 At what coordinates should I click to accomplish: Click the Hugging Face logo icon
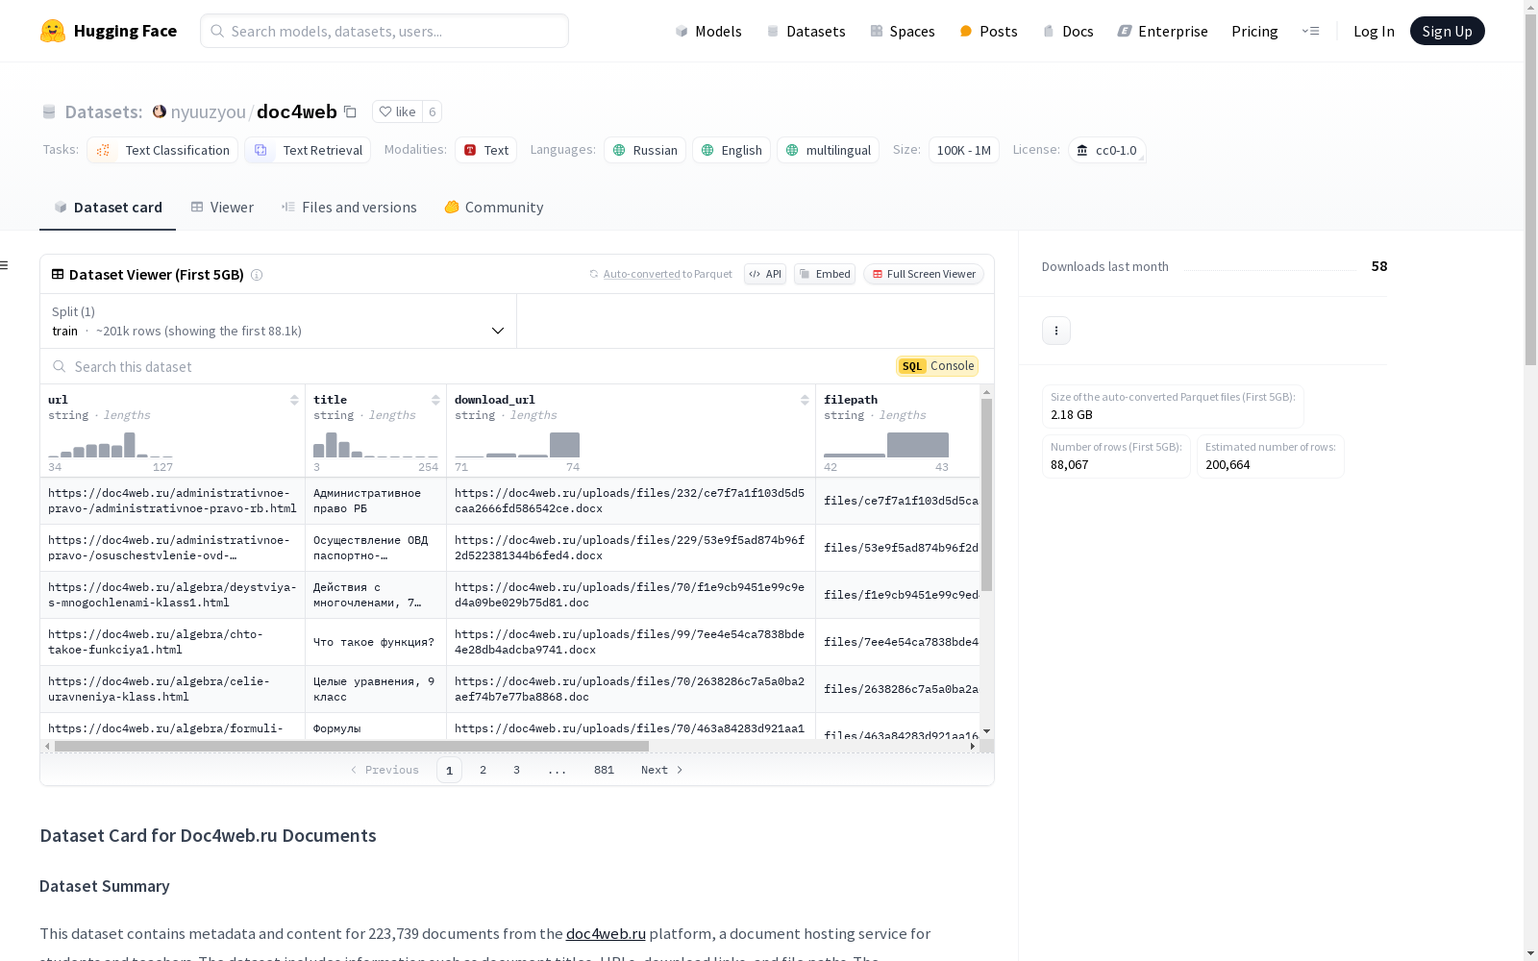[53, 31]
